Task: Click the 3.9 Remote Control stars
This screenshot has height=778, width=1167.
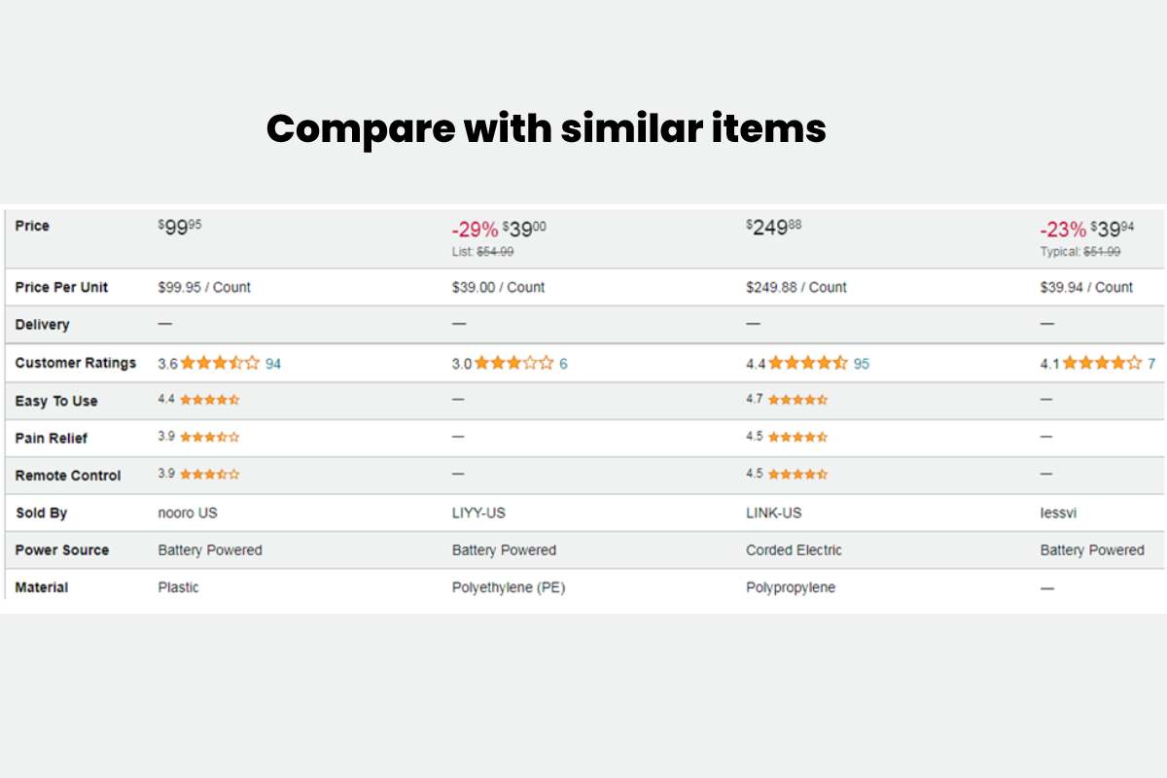Action: click(209, 475)
